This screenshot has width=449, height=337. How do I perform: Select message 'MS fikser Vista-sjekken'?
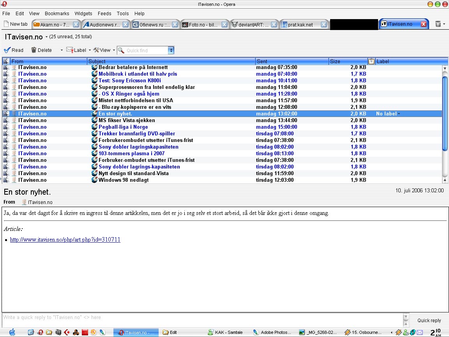coord(222,121)
